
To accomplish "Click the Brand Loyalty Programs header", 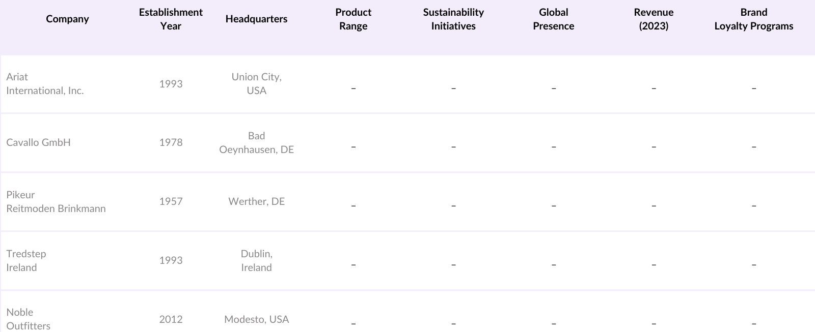I will (753, 19).
